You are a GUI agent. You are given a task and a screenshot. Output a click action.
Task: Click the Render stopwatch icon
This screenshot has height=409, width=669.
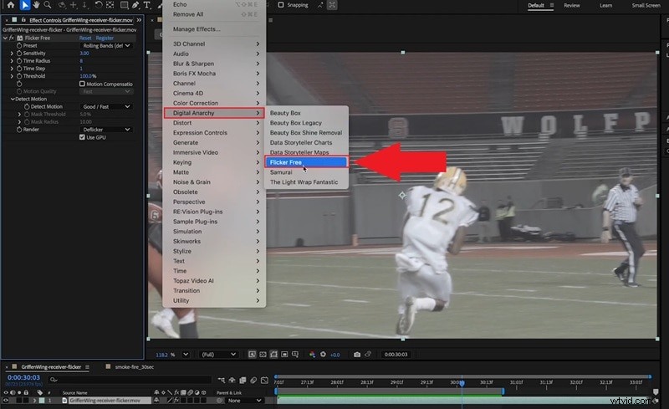pos(19,130)
